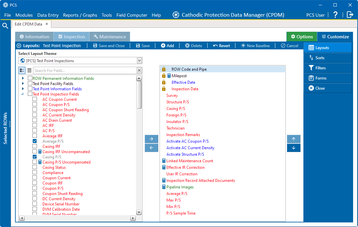Collapse Test Point Inspection Fields node
Viewport: 358px width, 227px height.
coord(23,94)
